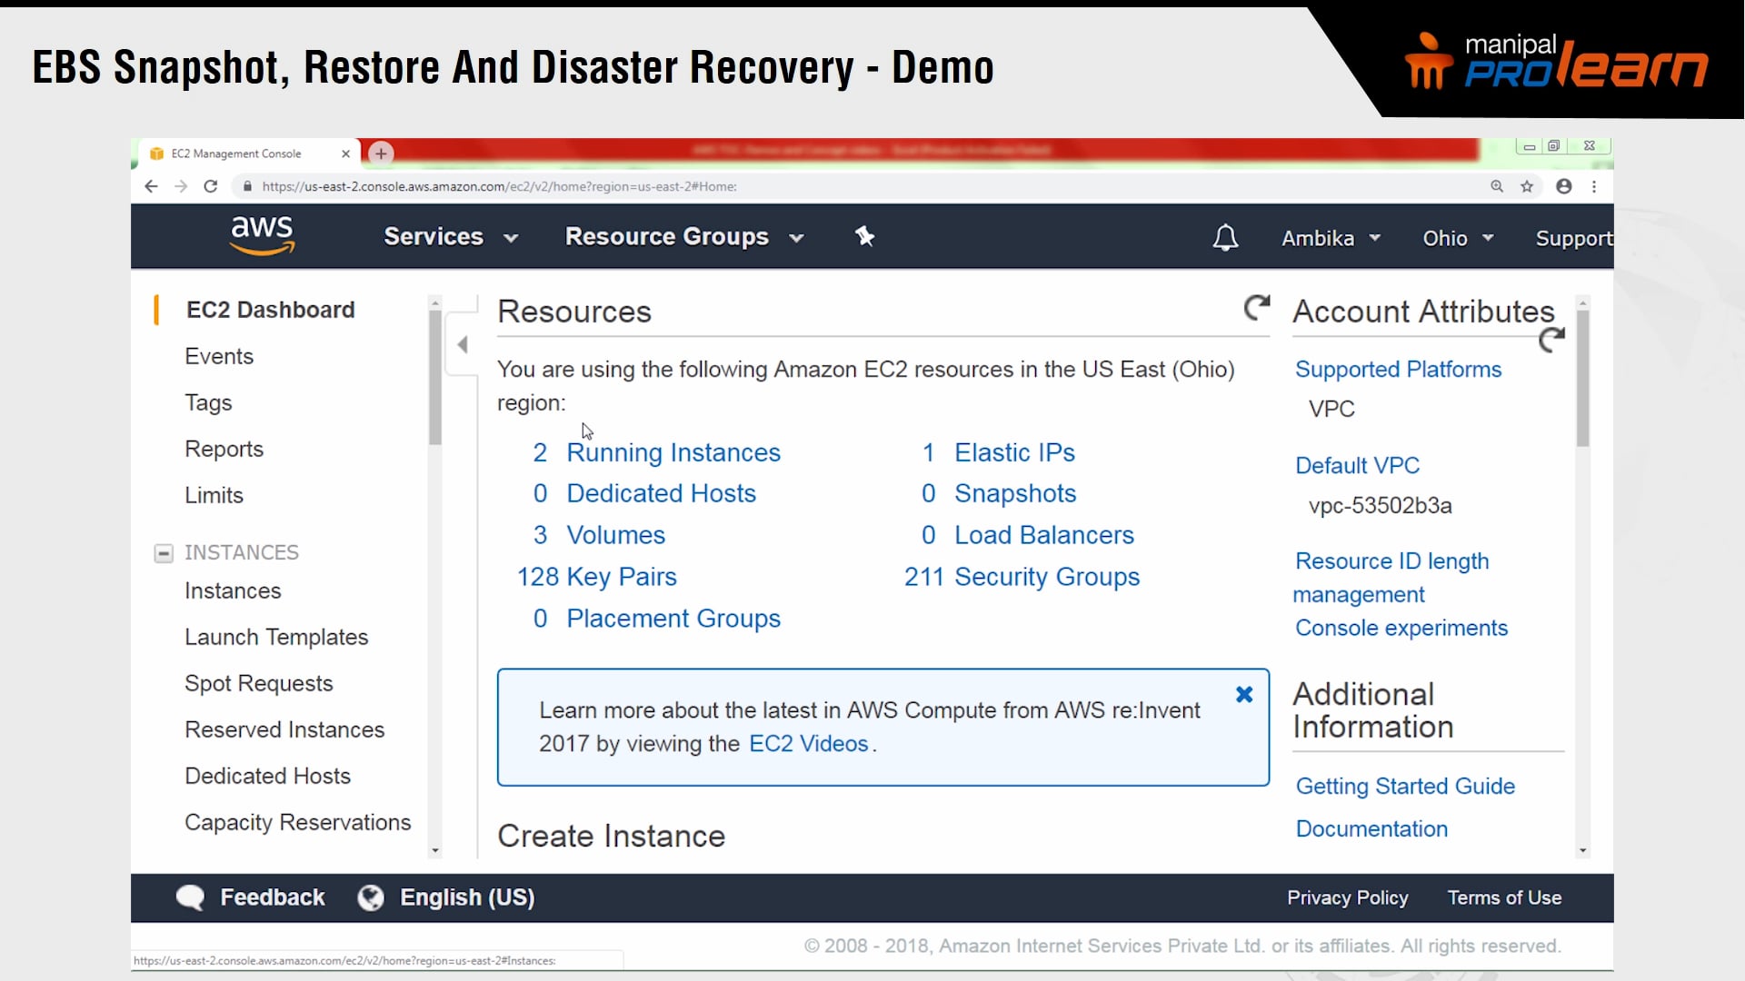Click the AWS logo icon
Screen dimensions: 1745x981
pyautogui.click(x=262, y=235)
